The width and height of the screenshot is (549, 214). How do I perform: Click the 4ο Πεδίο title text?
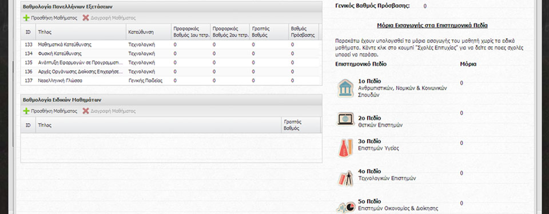pos(369,171)
